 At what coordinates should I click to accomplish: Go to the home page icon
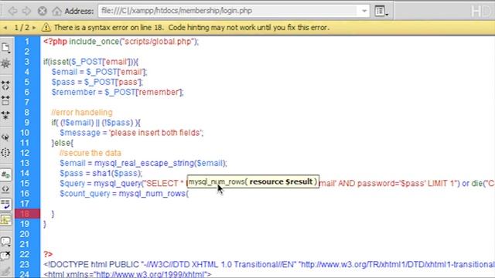[56, 11]
